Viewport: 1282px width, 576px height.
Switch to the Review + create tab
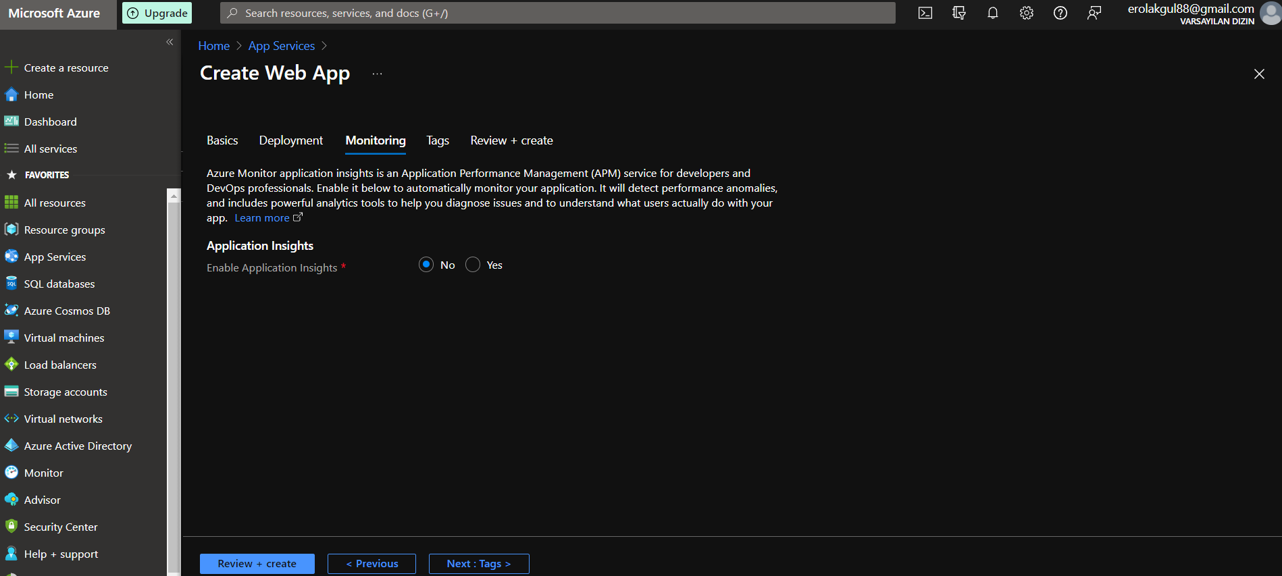(x=511, y=140)
